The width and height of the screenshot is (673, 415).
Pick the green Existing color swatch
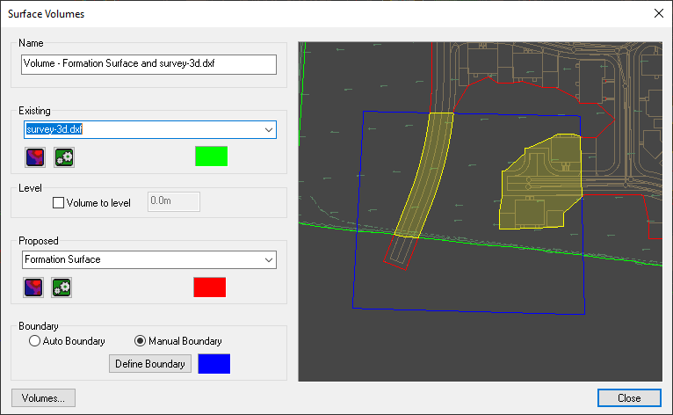pyautogui.click(x=211, y=157)
